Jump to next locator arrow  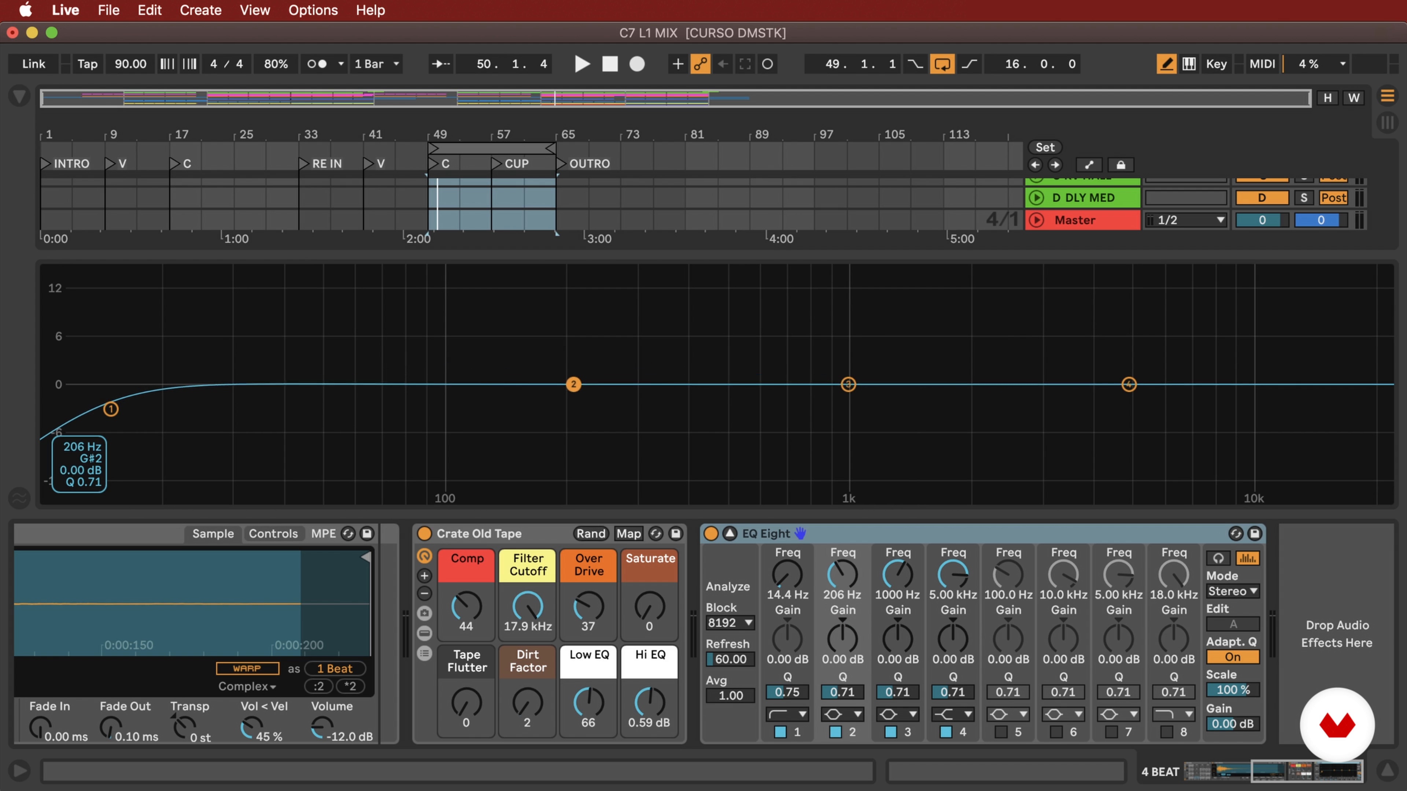(x=1055, y=165)
